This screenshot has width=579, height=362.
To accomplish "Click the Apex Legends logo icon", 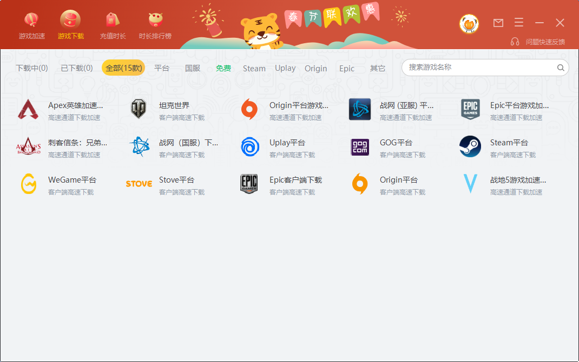I will [28, 109].
